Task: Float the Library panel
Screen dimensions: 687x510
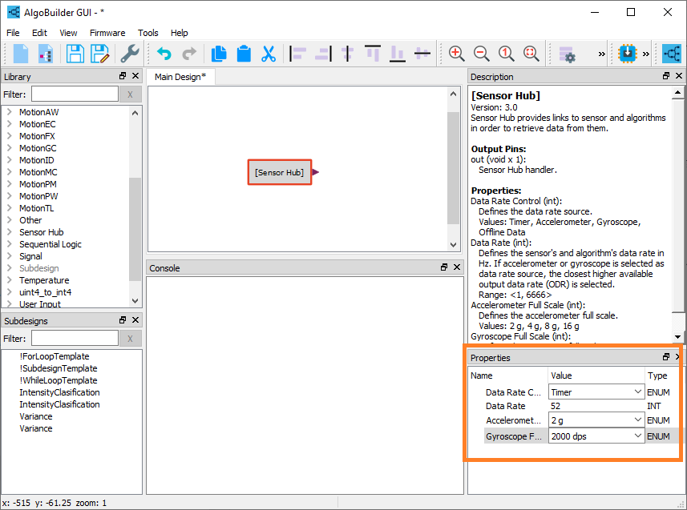Action: click(x=123, y=76)
